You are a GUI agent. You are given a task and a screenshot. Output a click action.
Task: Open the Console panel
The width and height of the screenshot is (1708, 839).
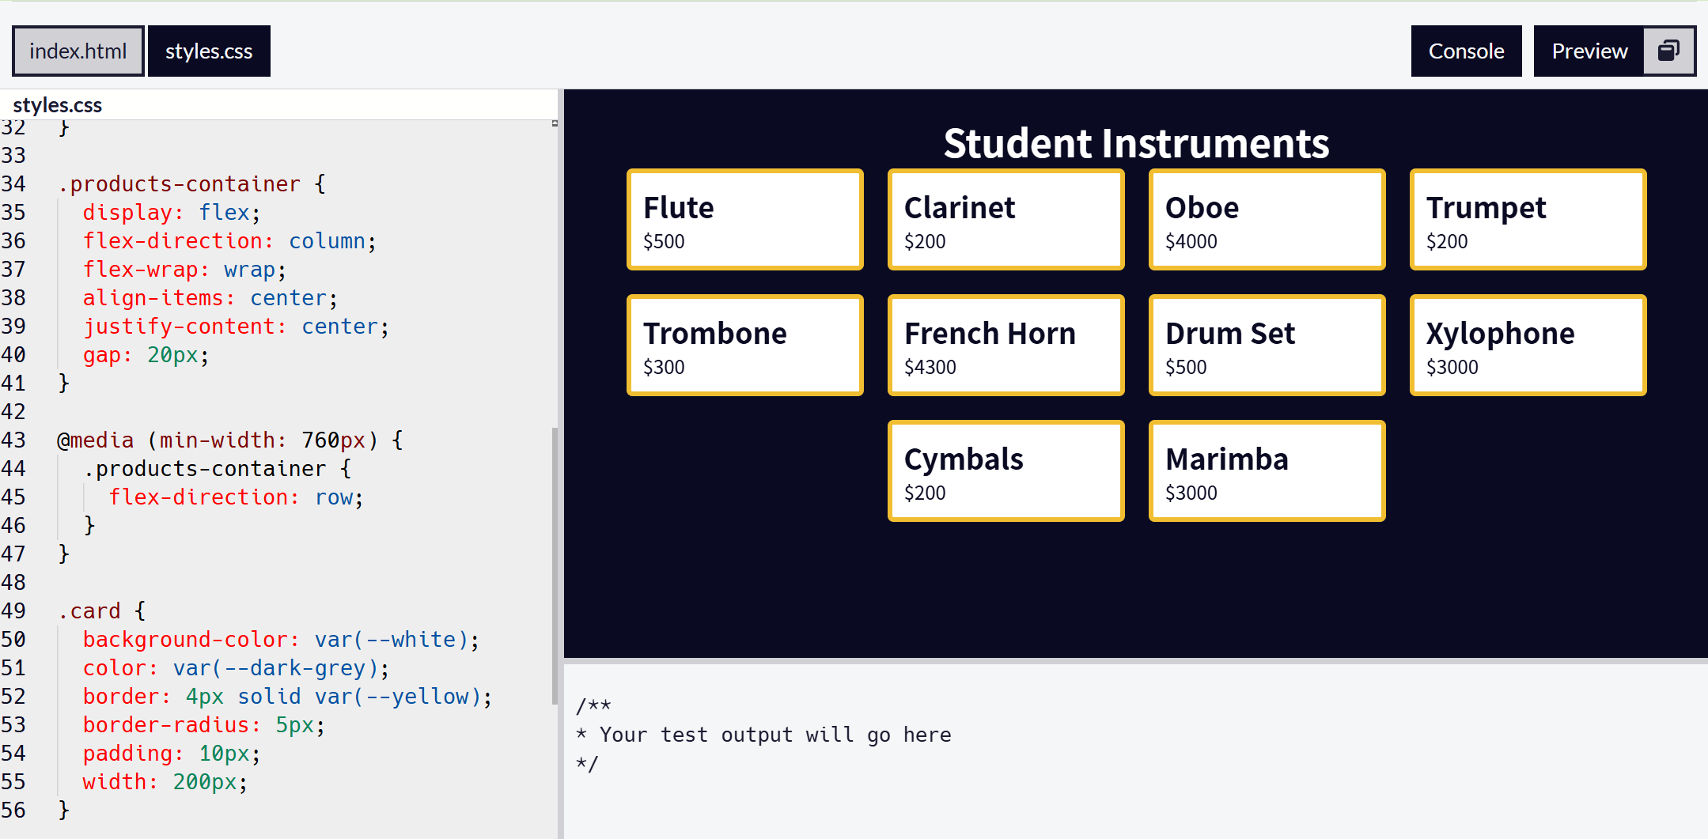click(1465, 51)
